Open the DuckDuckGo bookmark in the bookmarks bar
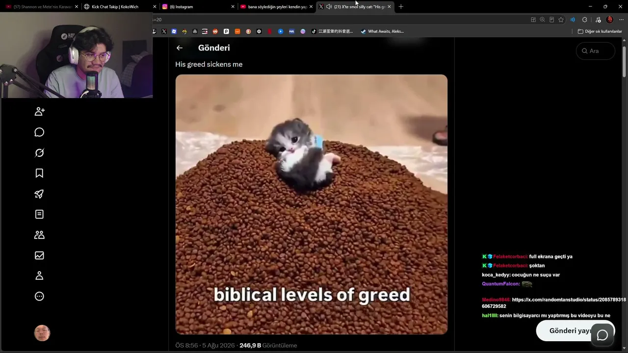 [248, 31]
